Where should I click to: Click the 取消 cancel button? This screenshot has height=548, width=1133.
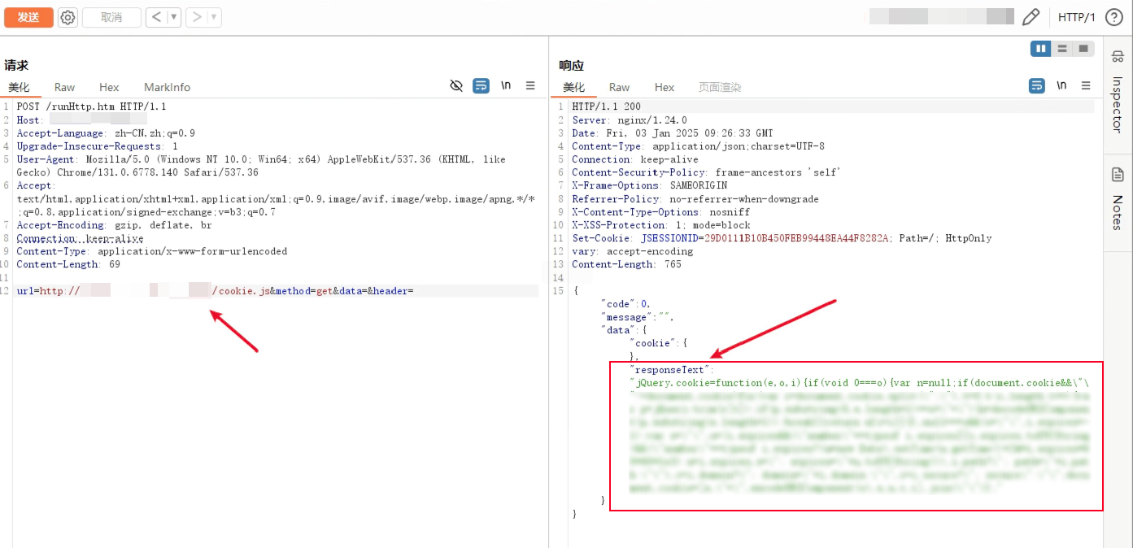point(111,17)
